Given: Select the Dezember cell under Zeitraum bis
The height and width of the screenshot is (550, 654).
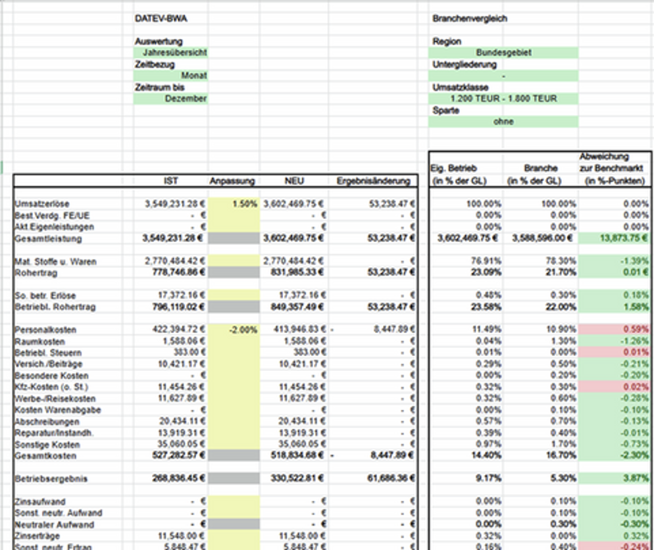Looking at the screenshot, I should coord(171,99).
